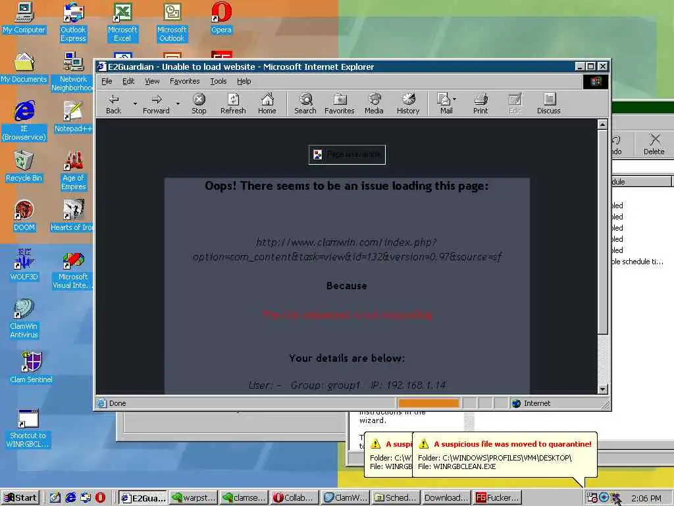Image resolution: width=674 pixels, height=506 pixels.
Task: Select the Notepad++ desktop shortcut
Action: [x=73, y=117]
